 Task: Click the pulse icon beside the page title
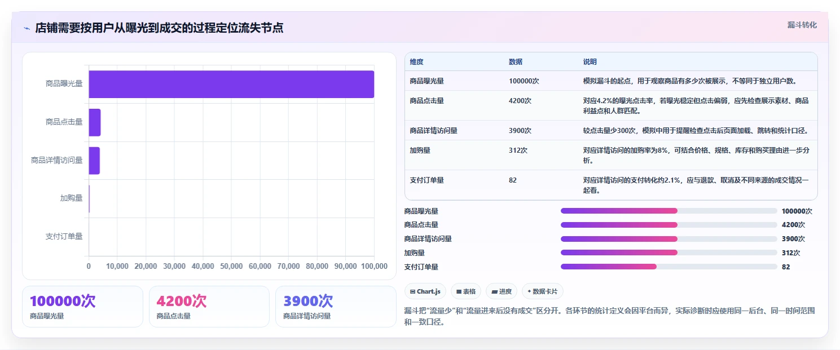click(x=27, y=28)
